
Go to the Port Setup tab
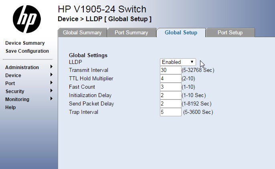(230, 33)
